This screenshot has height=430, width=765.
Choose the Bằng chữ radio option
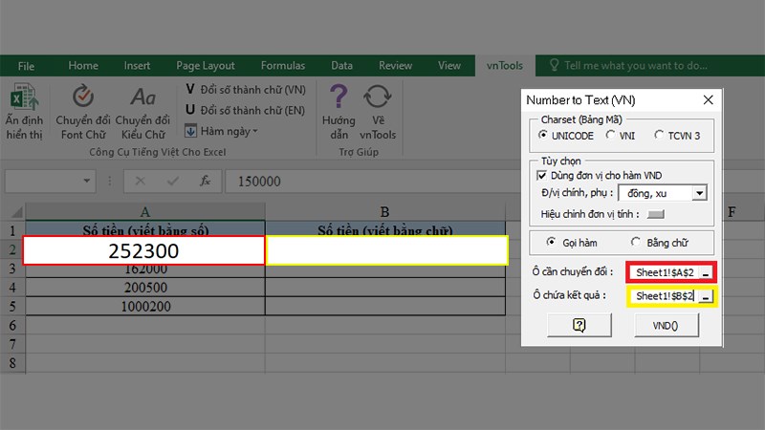coord(637,243)
